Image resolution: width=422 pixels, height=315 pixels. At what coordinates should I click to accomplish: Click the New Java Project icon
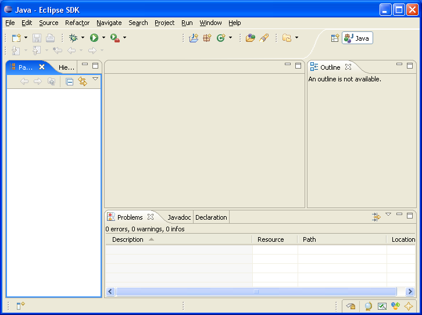coord(194,38)
